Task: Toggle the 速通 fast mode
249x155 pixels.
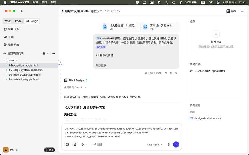Action: (98, 145)
